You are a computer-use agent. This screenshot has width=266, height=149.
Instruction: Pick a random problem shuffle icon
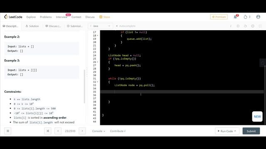[x=48, y=131]
